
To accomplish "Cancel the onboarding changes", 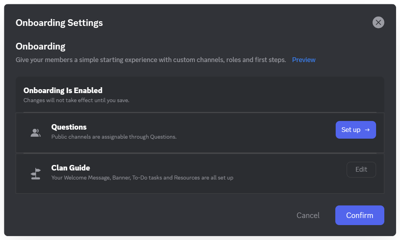I will 308,215.
